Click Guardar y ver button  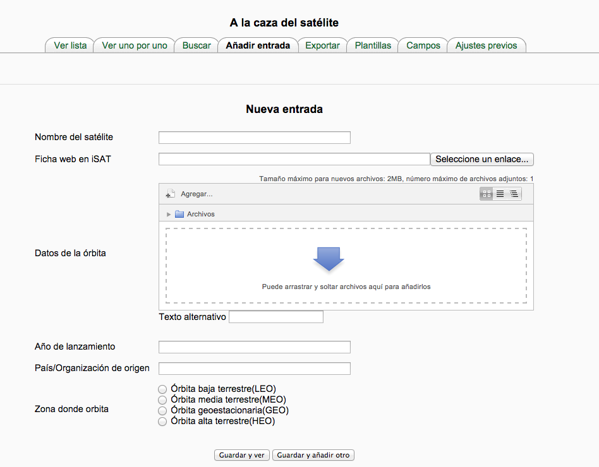pyautogui.click(x=242, y=455)
